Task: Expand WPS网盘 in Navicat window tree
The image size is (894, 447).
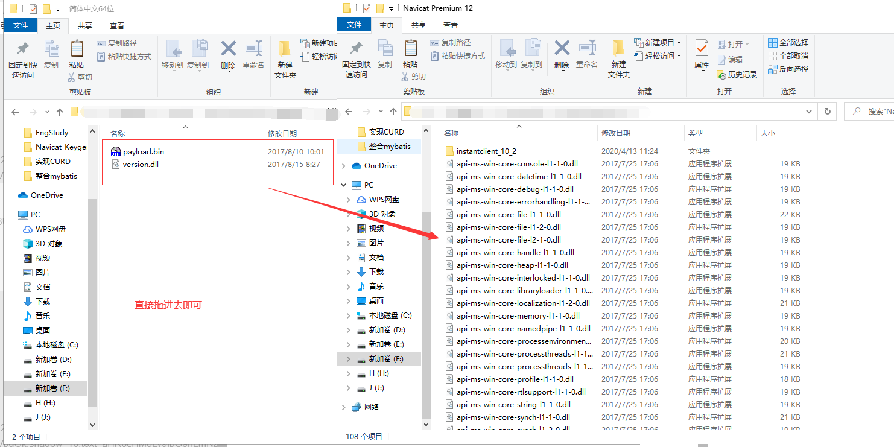Action: [348, 200]
